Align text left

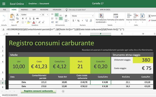click(x=52, y=18)
